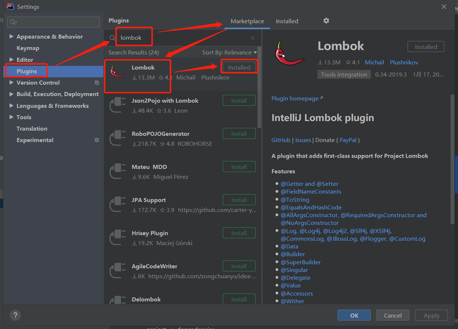Click the Michail author link in details
Viewport: 458px width, 329px height.
374,63
